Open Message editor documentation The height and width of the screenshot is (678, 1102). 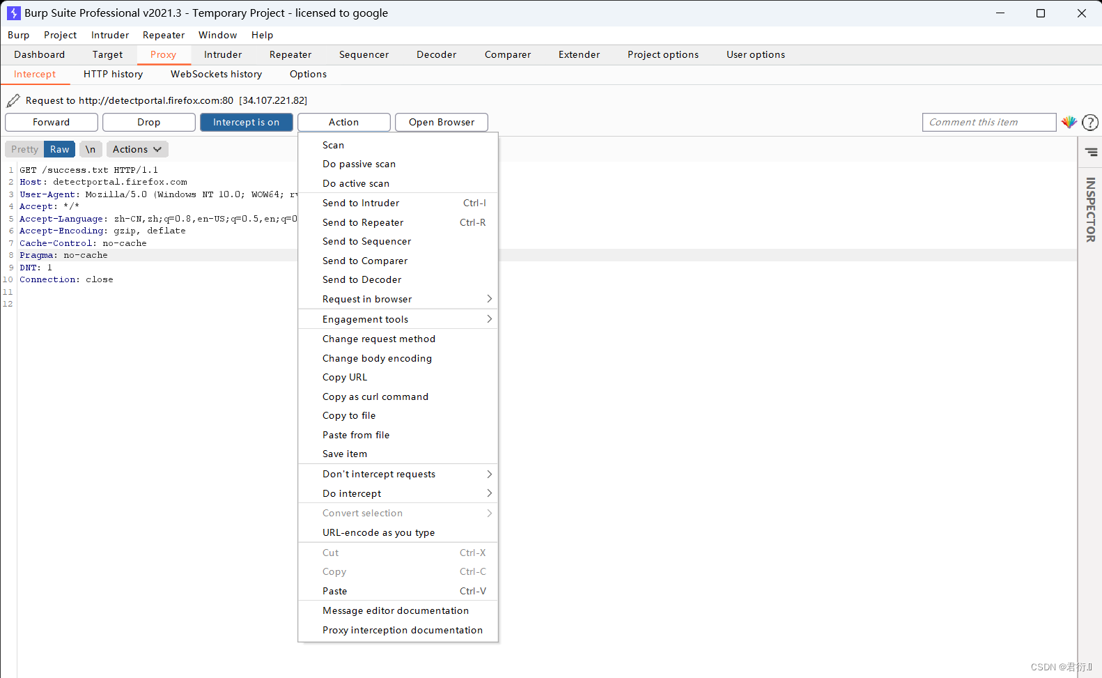coord(398,610)
